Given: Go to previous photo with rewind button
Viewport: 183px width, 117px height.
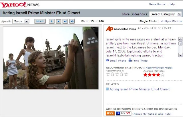Looking at the screenshot, I should click(x=65, y=21).
